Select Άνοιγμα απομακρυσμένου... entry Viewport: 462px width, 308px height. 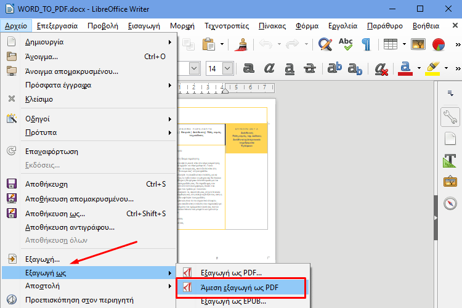click(89, 71)
